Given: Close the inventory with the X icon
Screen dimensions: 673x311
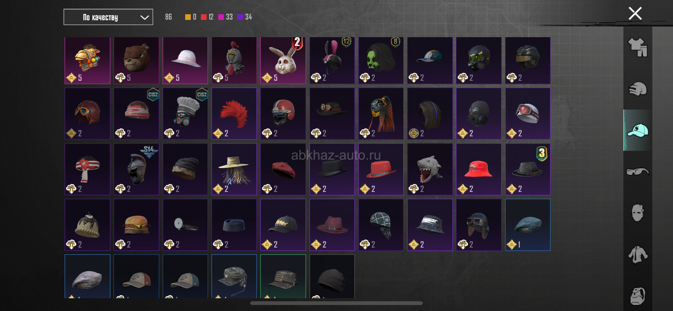Looking at the screenshot, I should [635, 14].
